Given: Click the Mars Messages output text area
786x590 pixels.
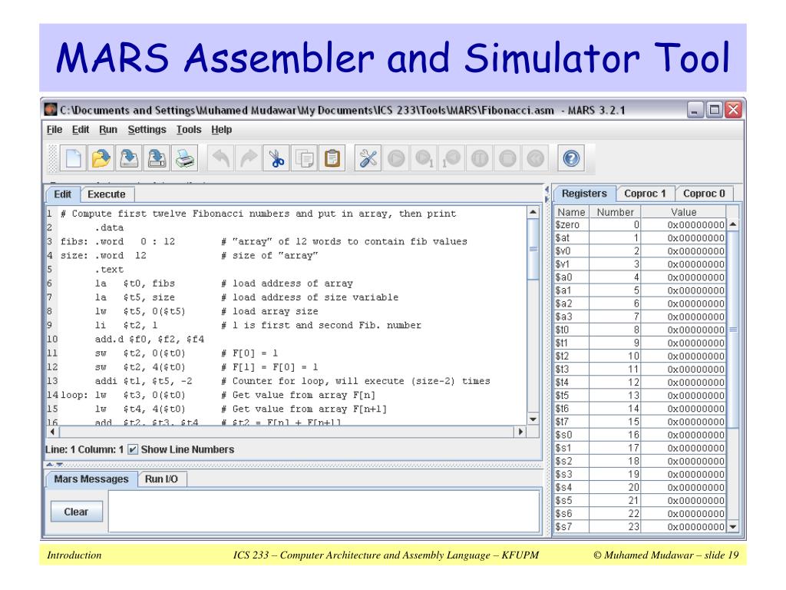Looking at the screenshot, I should pos(324,511).
